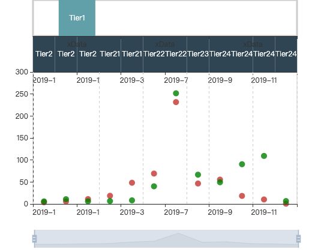Click the highest green dot near 250
330x252 pixels.
tap(176, 93)
